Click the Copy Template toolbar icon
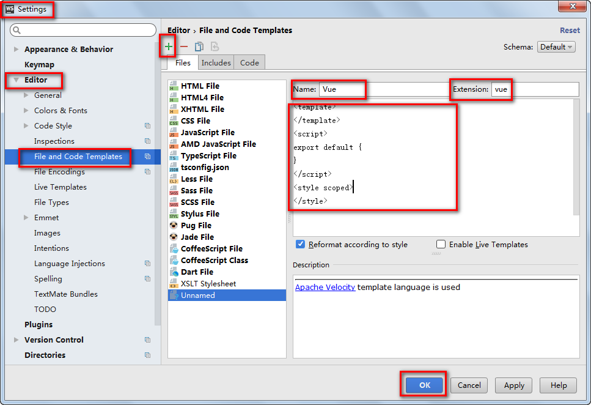 pyautogui.click(x=199, y=46)
